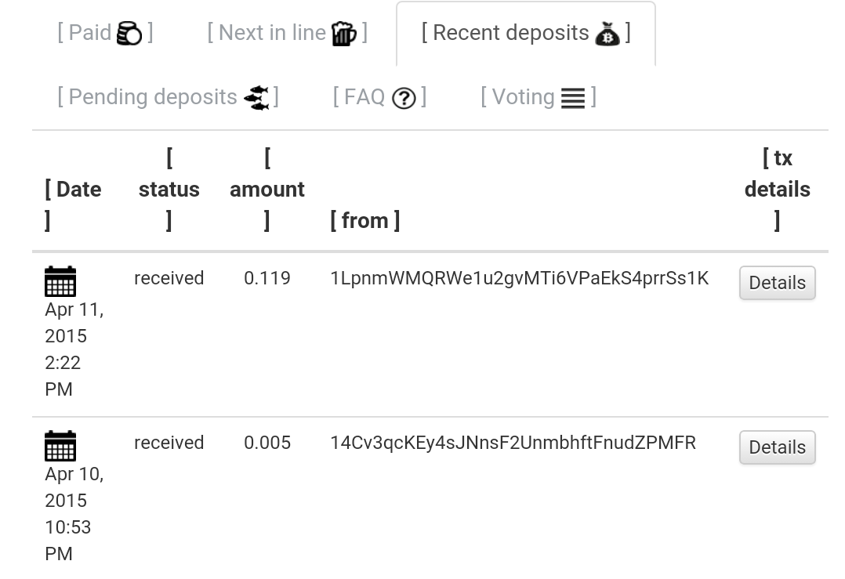
Task: Click the amount column header
Action: (x=267, y=190)
